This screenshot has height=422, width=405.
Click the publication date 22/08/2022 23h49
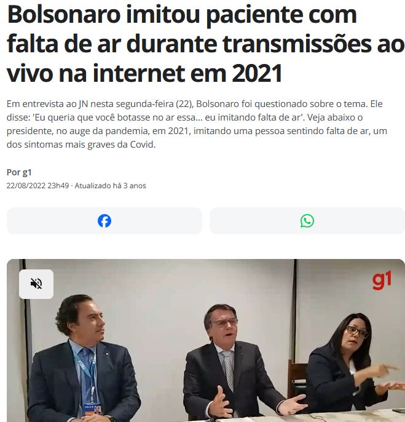point(37,186)
